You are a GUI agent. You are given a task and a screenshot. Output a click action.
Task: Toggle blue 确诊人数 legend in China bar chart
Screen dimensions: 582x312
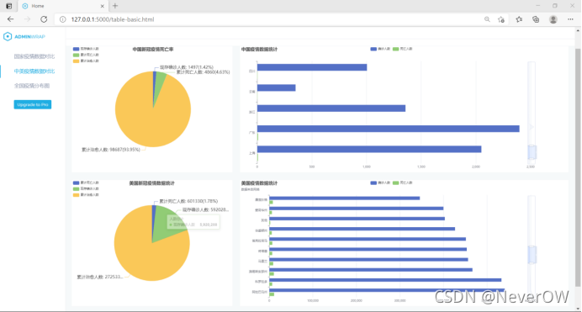(380, 49)
